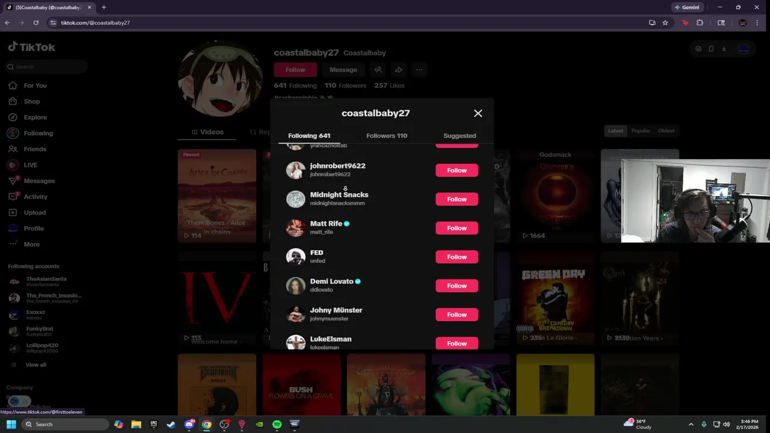Open Messages in sidebar
Viewport: 770px width, 433px height.
tap(39, 181)
